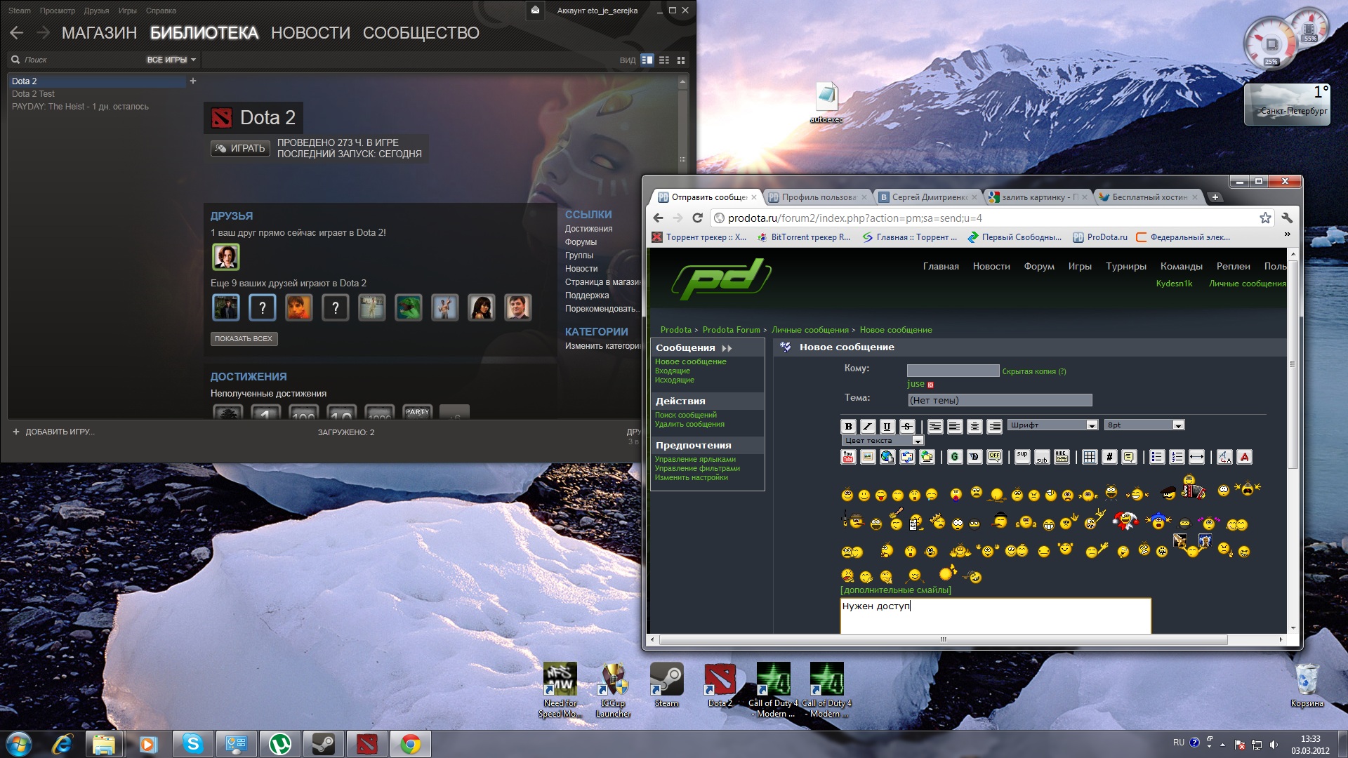
Task: Expand Chrome bookmarks overflow chevron
Action: point(1288,235)
